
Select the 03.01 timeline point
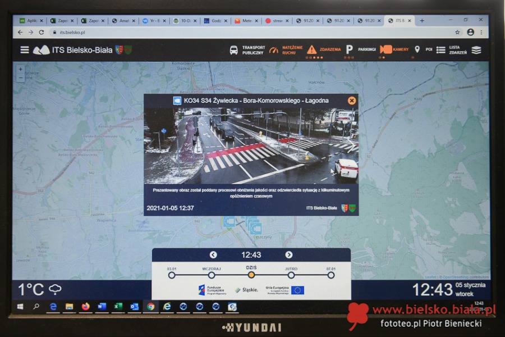click(x=172, y=275)
